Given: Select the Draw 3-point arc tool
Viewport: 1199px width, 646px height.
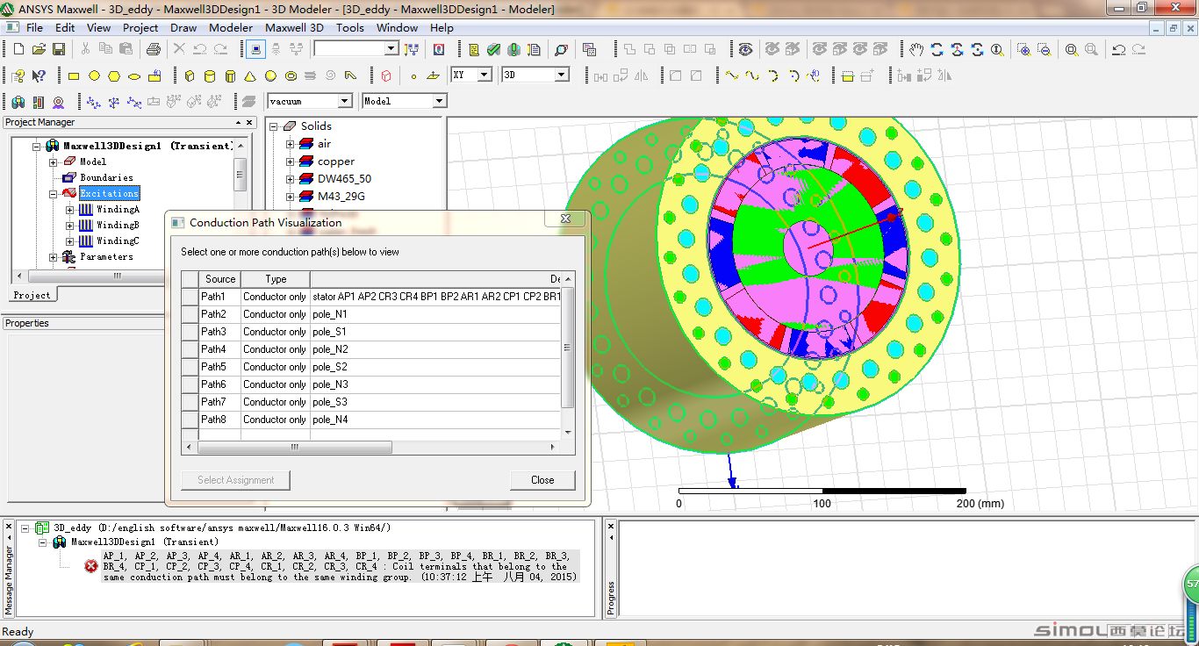Looking at the screenshot, I should 773,75.
